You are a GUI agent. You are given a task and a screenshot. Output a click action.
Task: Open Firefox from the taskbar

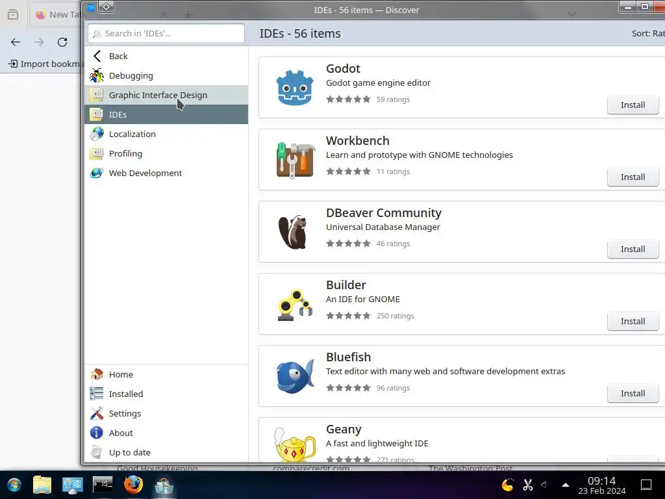[133, 485]
